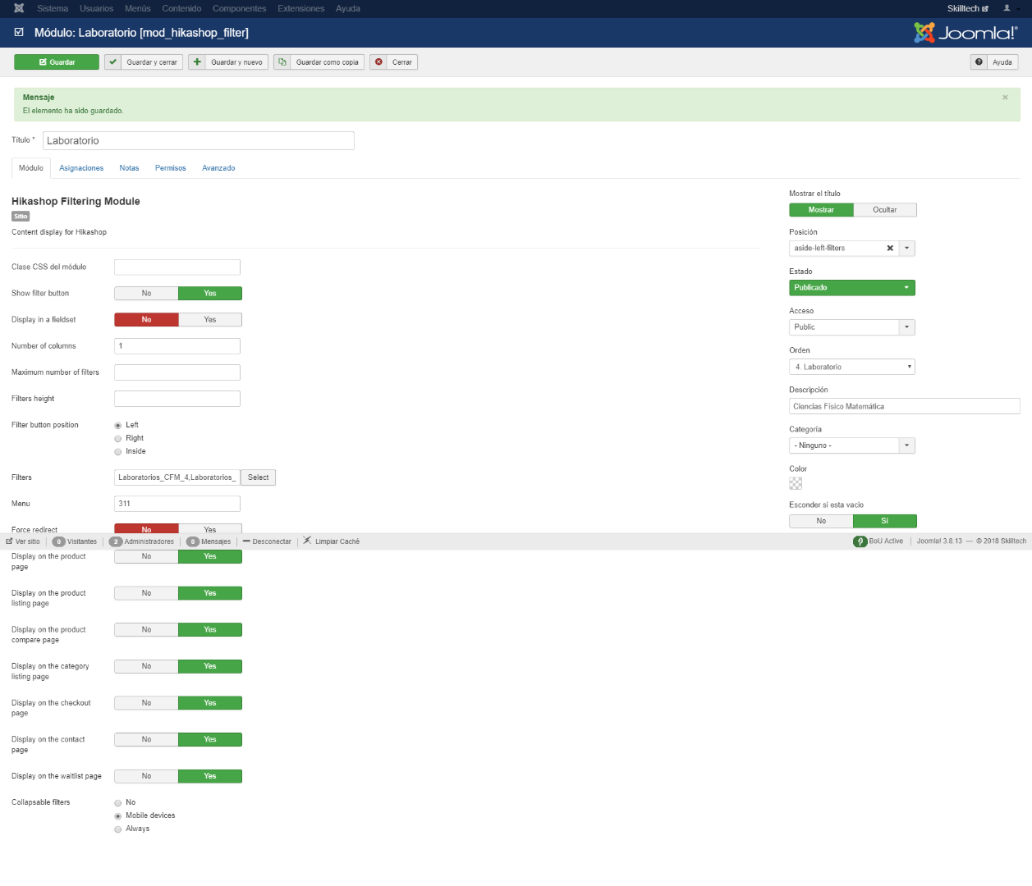Click Guardar y cerrar checkmark button
Viewport: 1032px width, 886px height.
(x=144, y=62)
